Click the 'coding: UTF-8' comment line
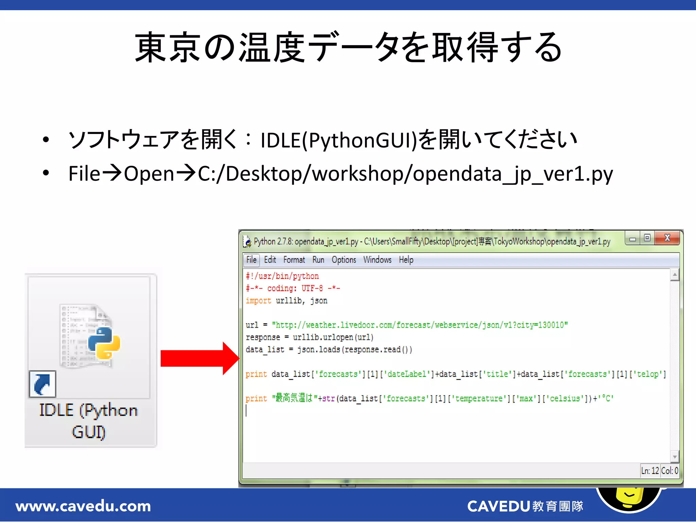 click(x=293, y=288)
